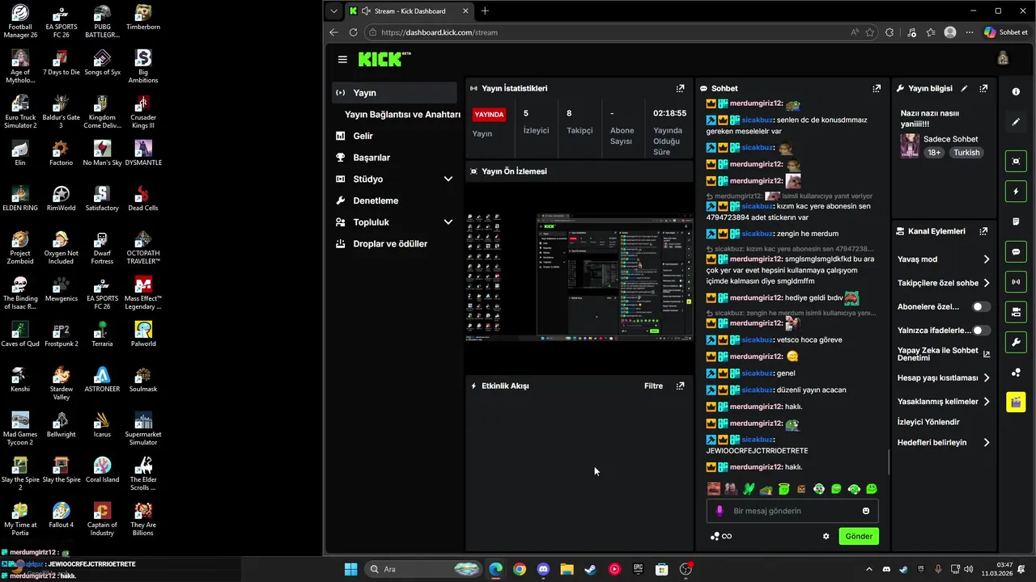Click the chat bubble sidebar icon
The height and width of the screenshot is (582, 1036).
point(1016,251)
